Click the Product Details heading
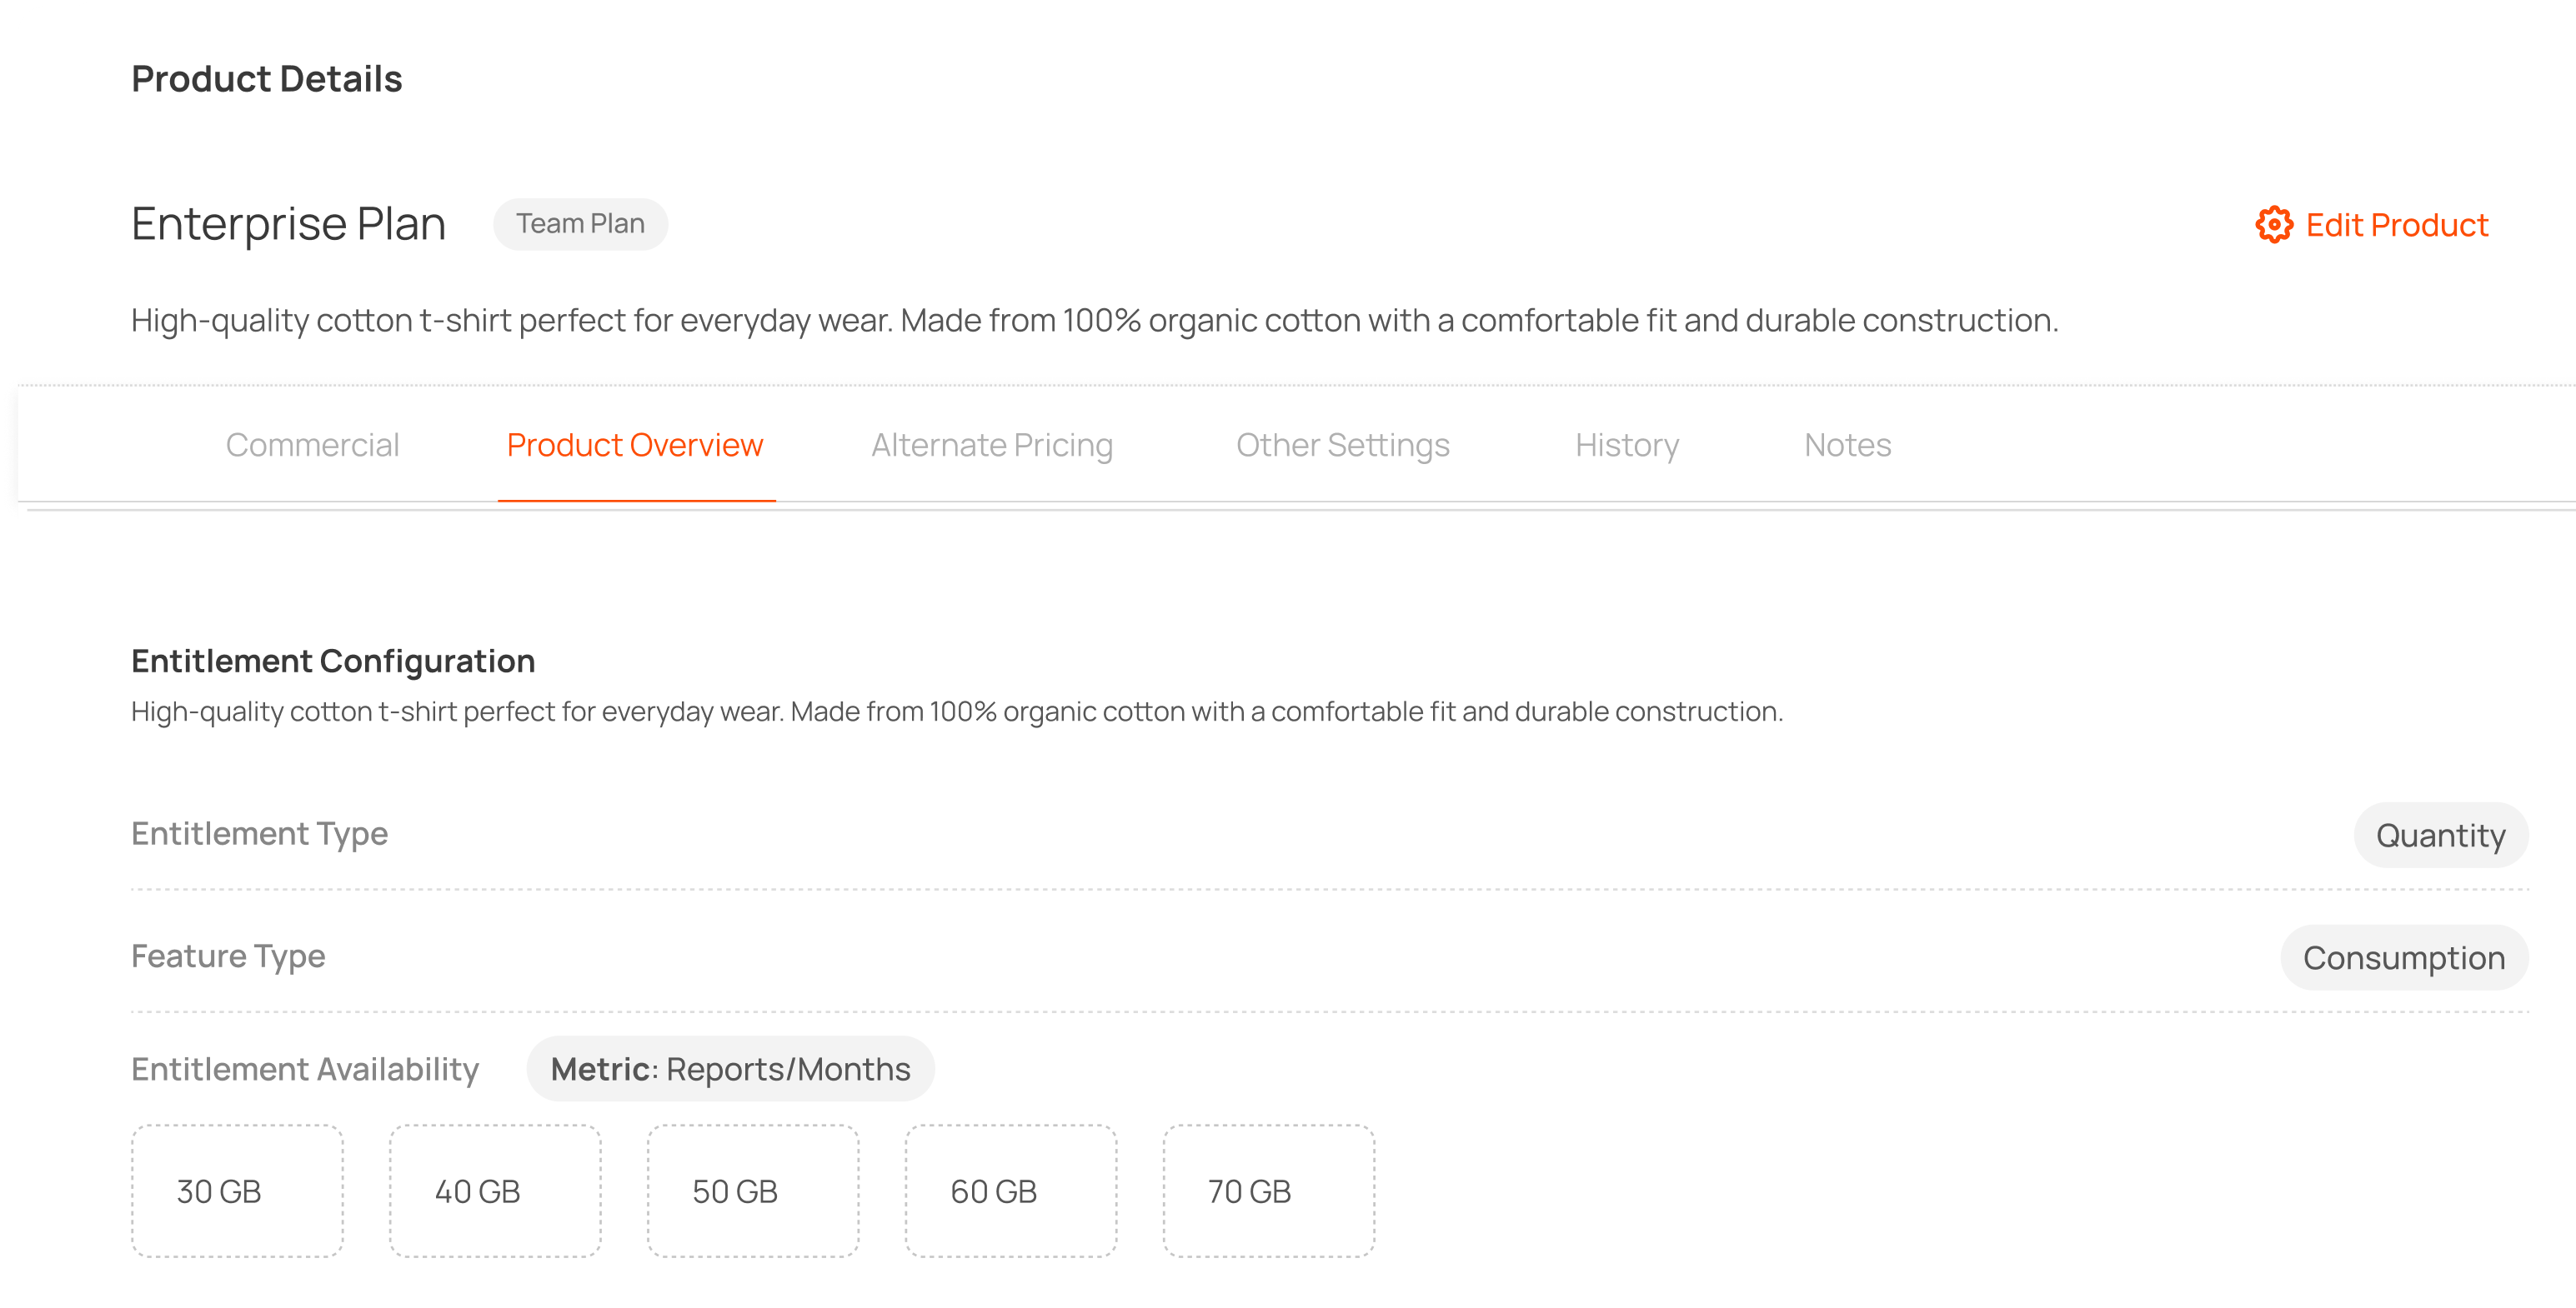 tap(266, 79)
